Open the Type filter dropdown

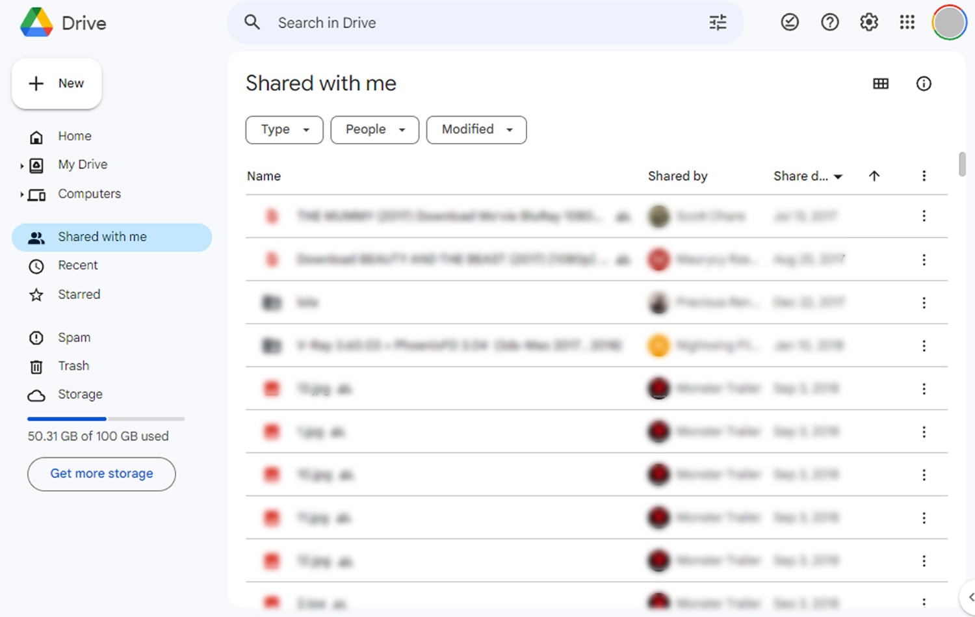click(284, 129)
